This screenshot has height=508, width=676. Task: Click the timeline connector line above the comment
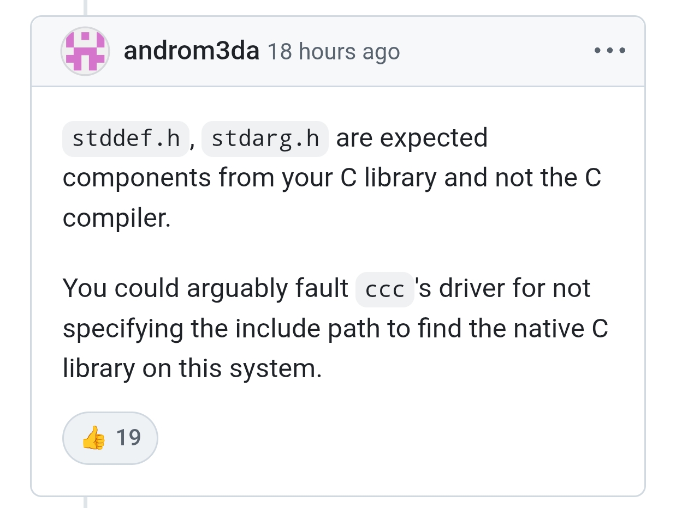[x=85, y=7]
